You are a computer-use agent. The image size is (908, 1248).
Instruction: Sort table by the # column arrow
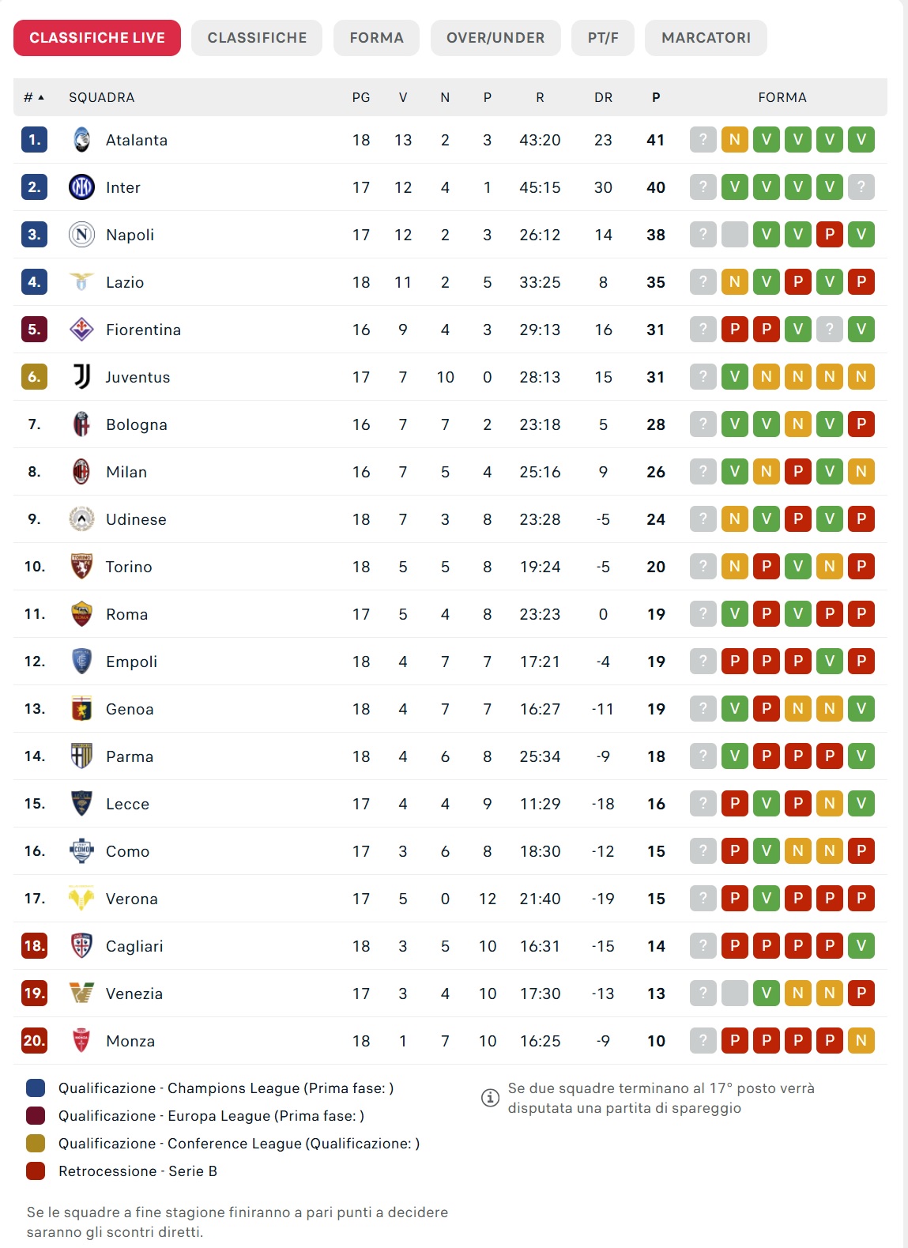[40, 97]
